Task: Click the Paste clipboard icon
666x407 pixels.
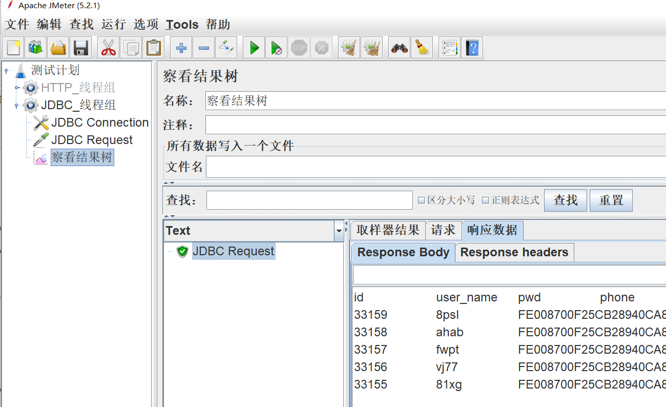Action: pyautogui.click(x=153, y=48)
